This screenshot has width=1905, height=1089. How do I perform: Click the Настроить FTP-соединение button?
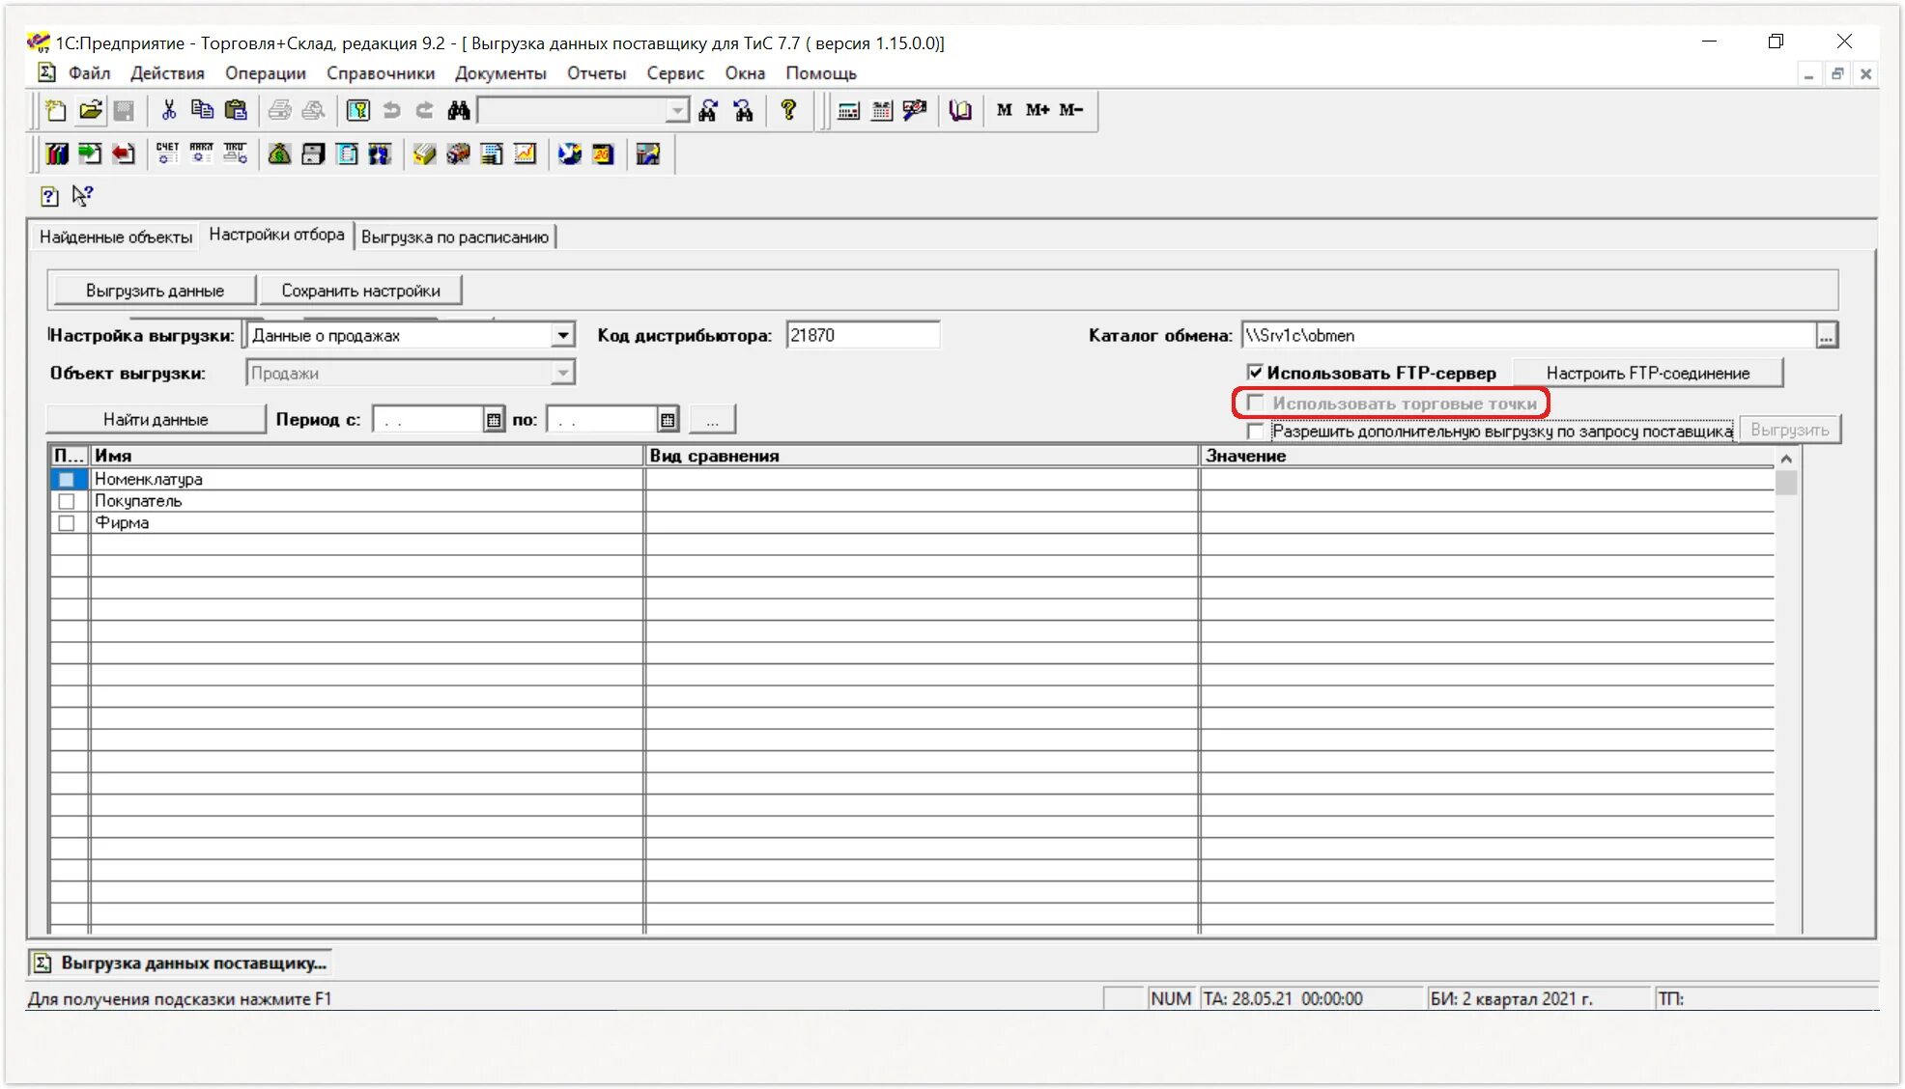(1647, 373)
